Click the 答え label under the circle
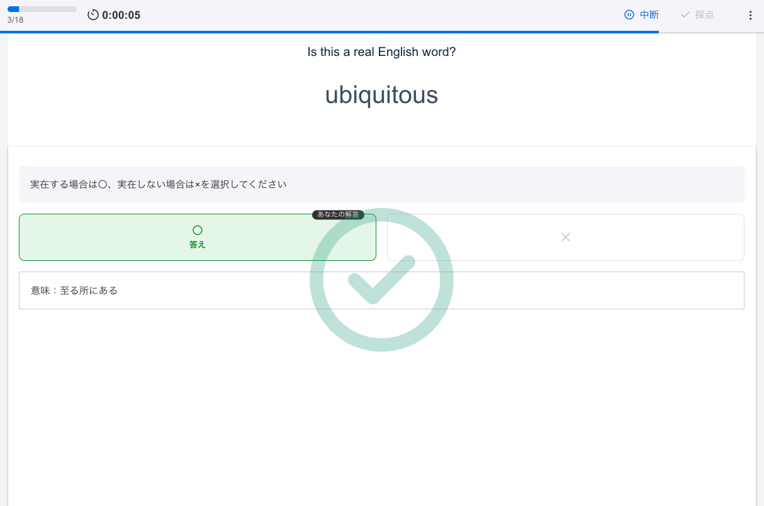Image resolution: width=764 pixels, height=506 pixels. [x=198, y=245]
